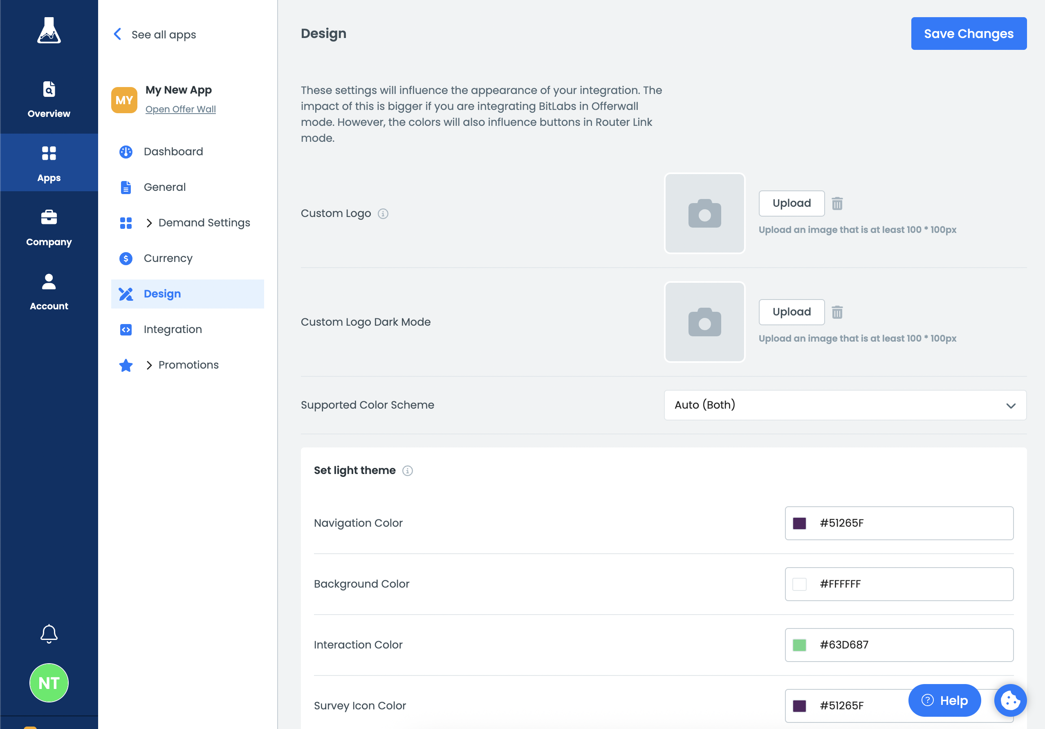Go to the Dashboard menu item
The image size is (1045, 729).
pyautogui.click(x=188, y=152)
